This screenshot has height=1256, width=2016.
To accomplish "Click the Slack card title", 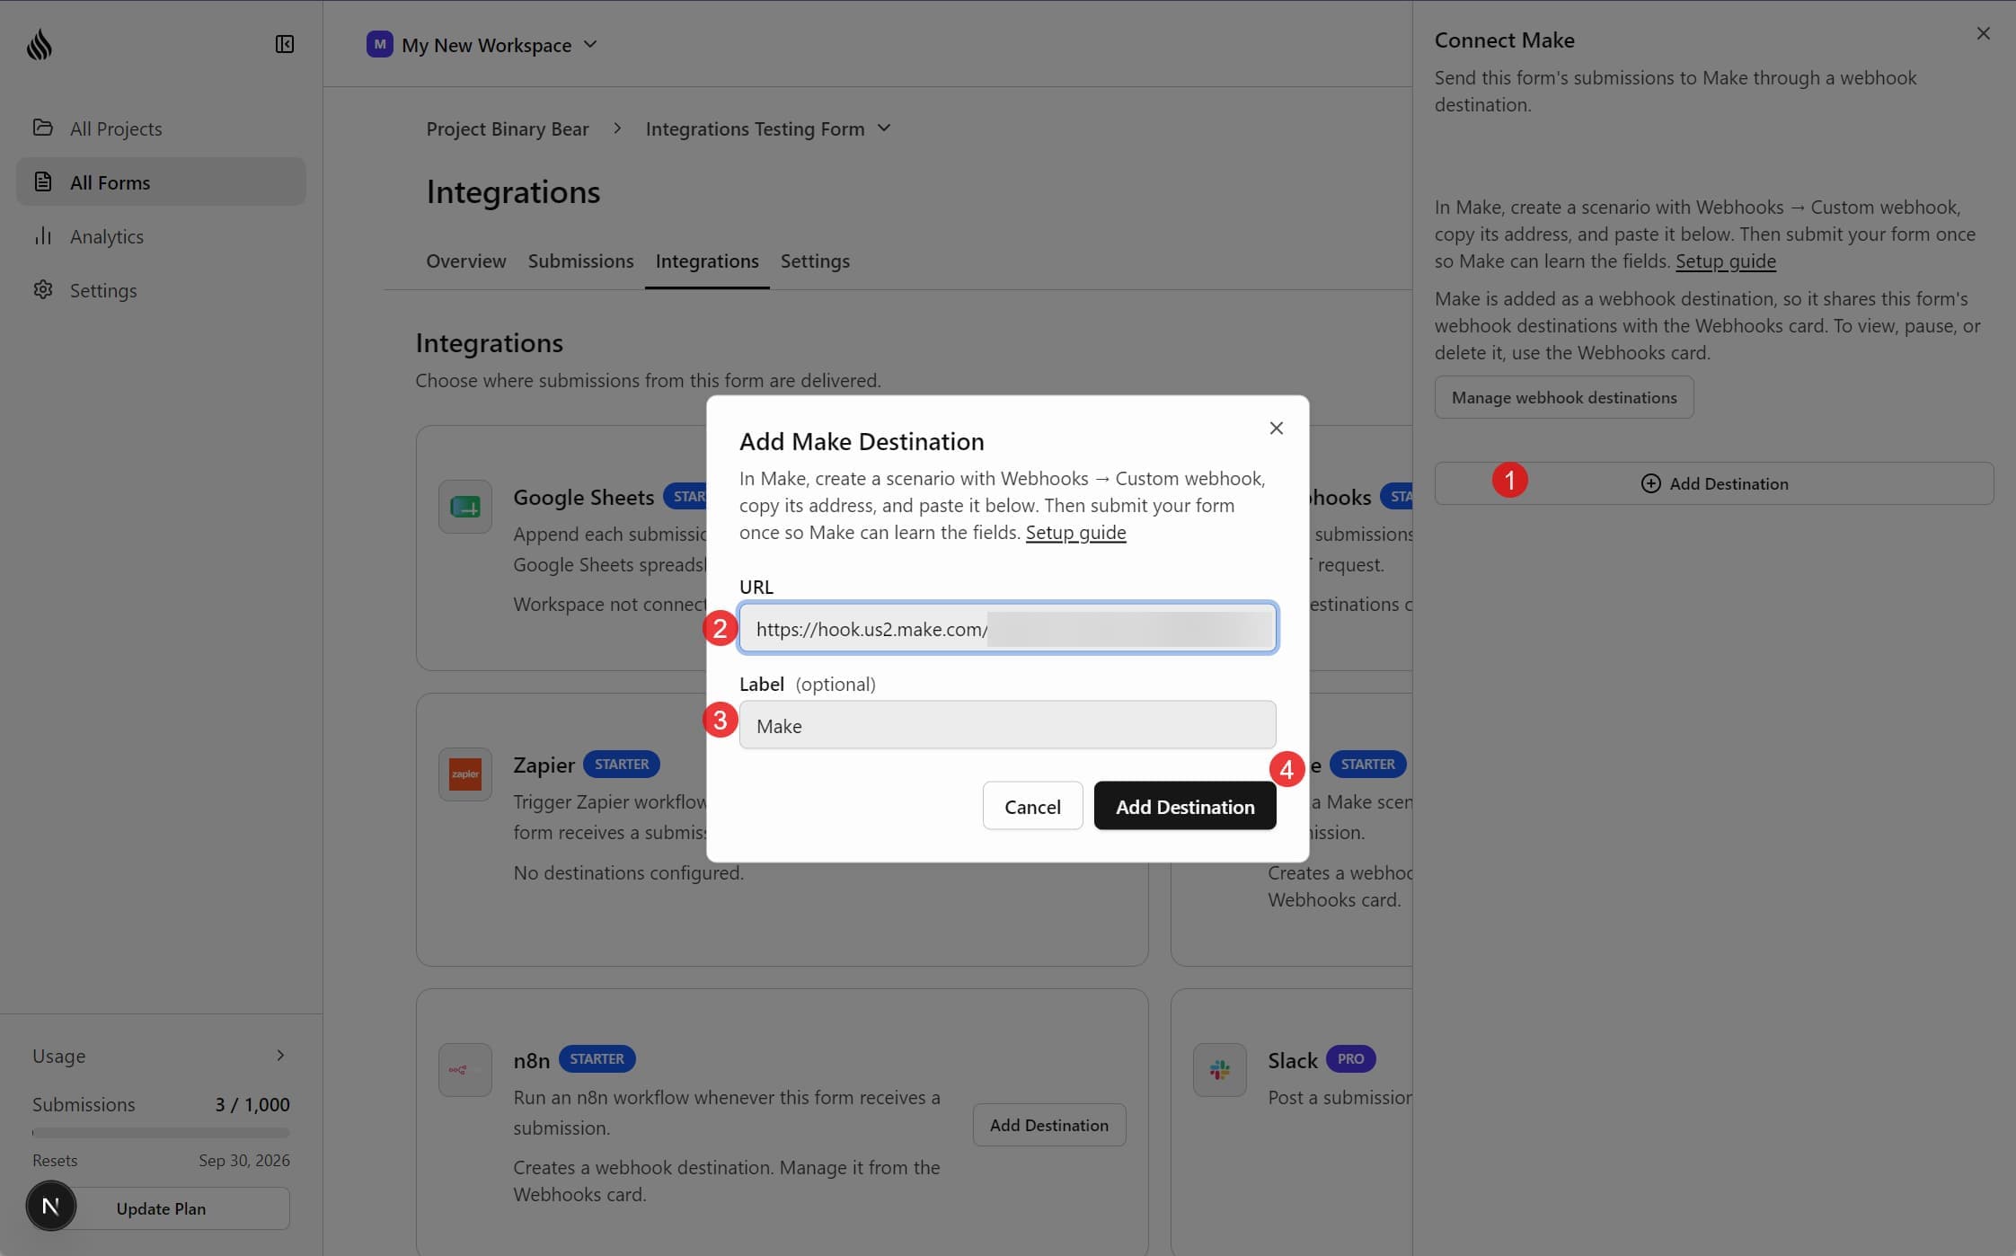I will [x=1292, y=1060].
